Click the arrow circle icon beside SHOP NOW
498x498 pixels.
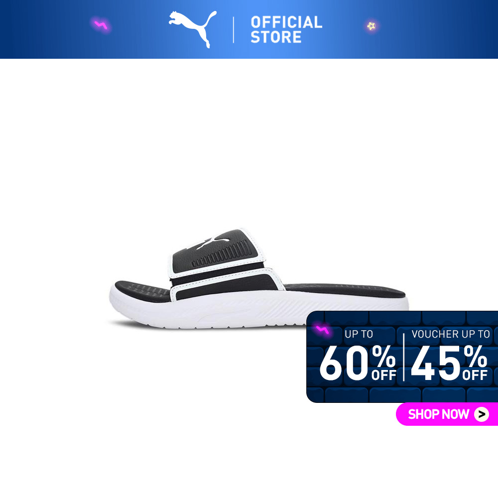point(482,414)
